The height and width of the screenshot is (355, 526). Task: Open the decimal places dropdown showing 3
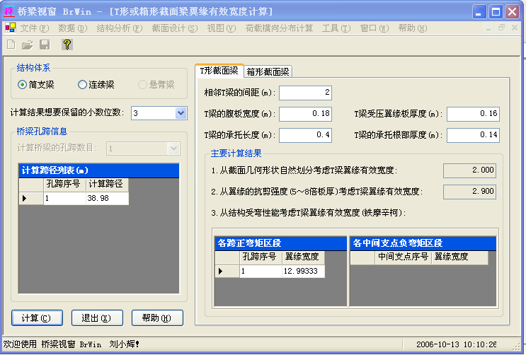[x=181, y=113]
